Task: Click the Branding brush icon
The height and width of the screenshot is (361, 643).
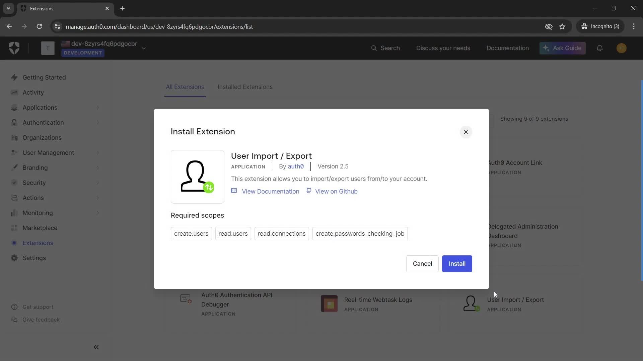Action: 14,168
